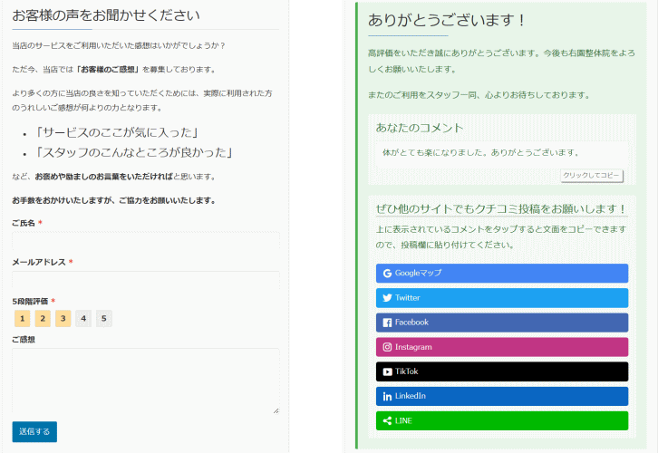The width and height of the screenshot is (658, 453).
Task: Click the LINE share icon
Action: 387,420
